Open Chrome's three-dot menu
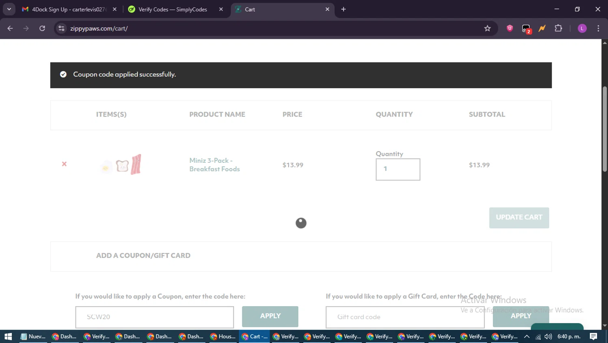The height and width of the screenshot is (343, 608). click(598, 28)
